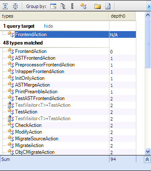Click depth value 2 for CheckAction
The image size is (151, 171).
coord(112,126)
